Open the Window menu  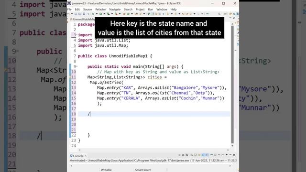tap(162, 10)
